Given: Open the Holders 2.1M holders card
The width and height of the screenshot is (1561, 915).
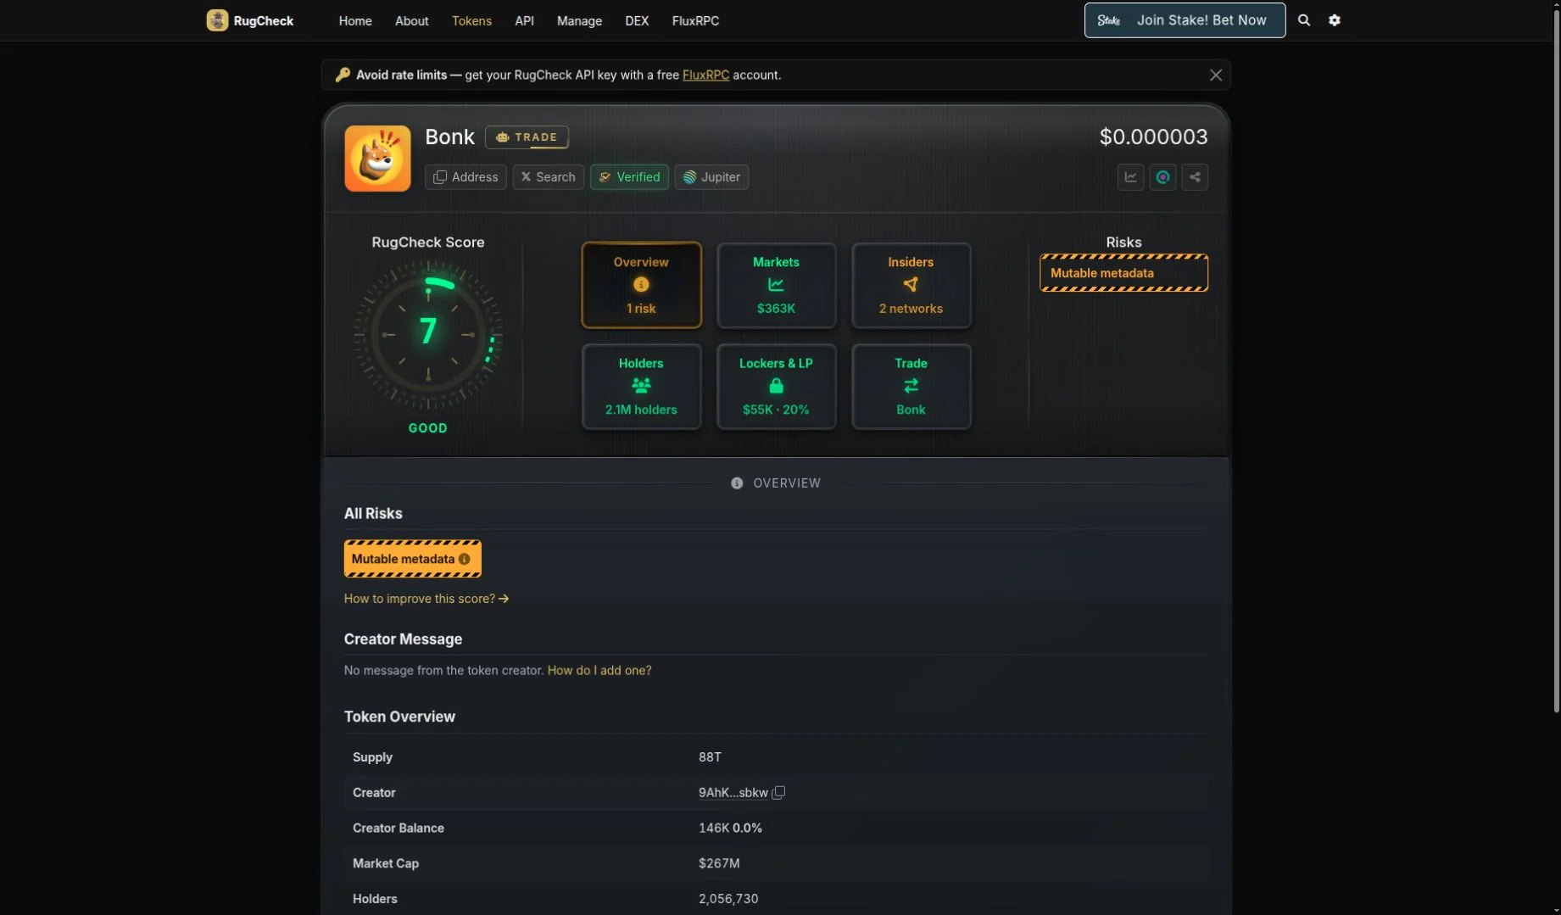Looking at the screenshot, I should point(641,387).
